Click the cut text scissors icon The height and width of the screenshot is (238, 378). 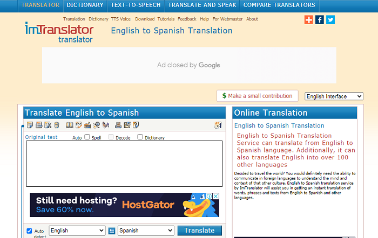(x=48, y=125)
